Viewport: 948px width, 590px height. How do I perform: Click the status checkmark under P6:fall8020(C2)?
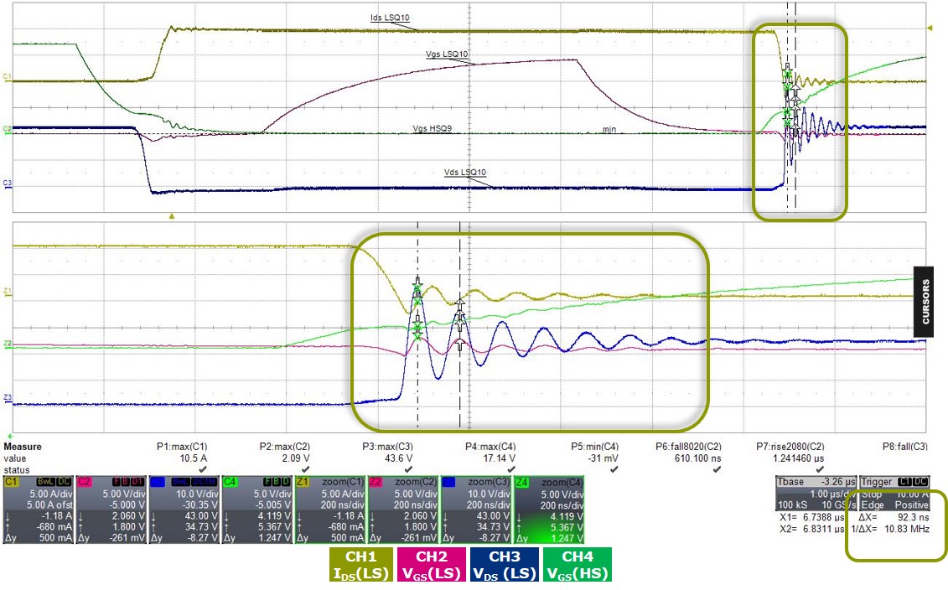point(717,469)
